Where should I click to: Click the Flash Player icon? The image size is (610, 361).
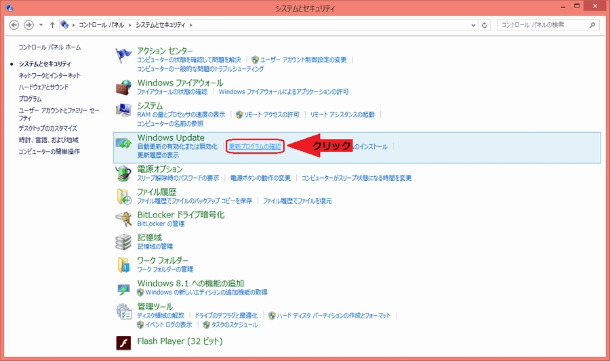click(124, 343)
